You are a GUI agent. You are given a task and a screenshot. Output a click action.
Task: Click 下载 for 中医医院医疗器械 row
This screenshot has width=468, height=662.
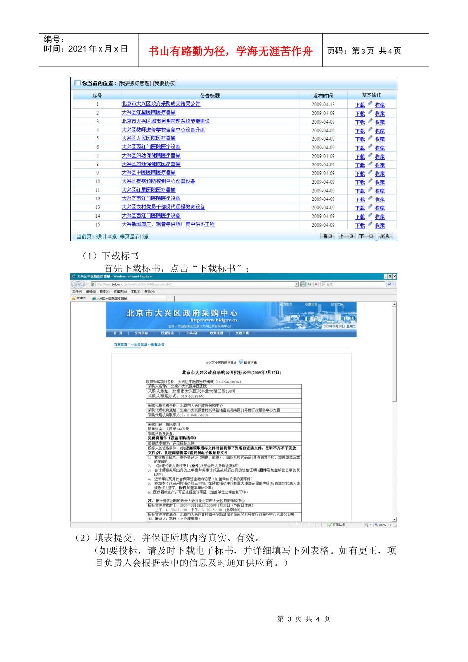pos(360,173)
